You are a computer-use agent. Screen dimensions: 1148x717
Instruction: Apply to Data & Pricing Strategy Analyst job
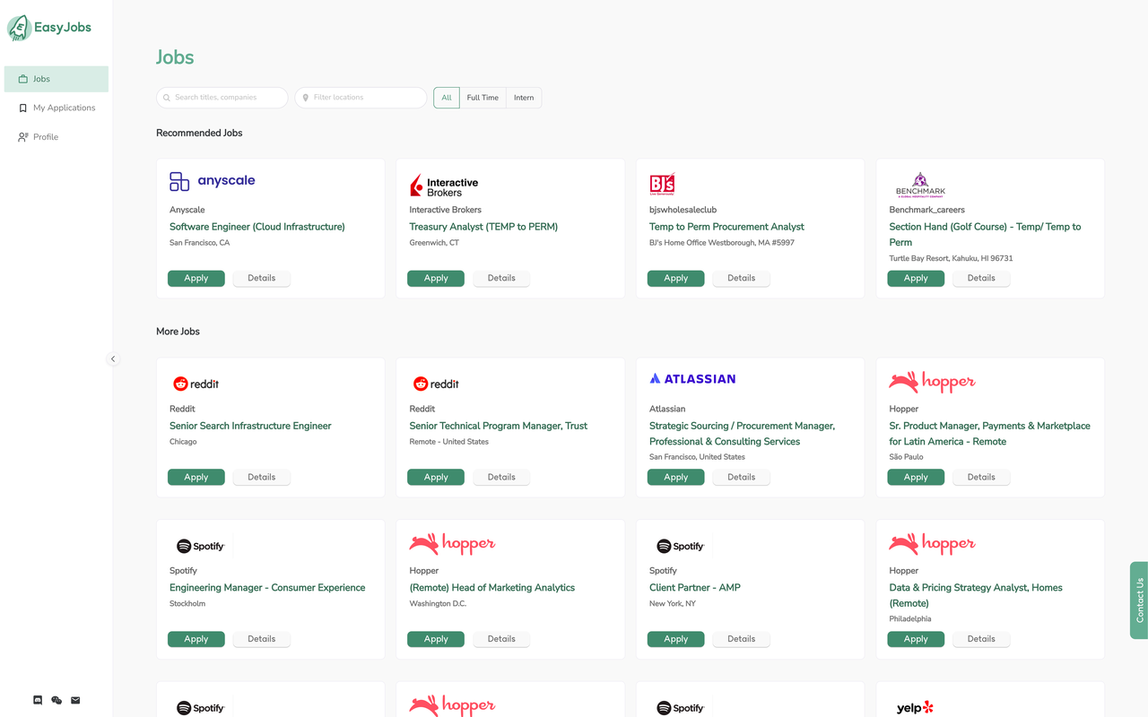[916, 639]
